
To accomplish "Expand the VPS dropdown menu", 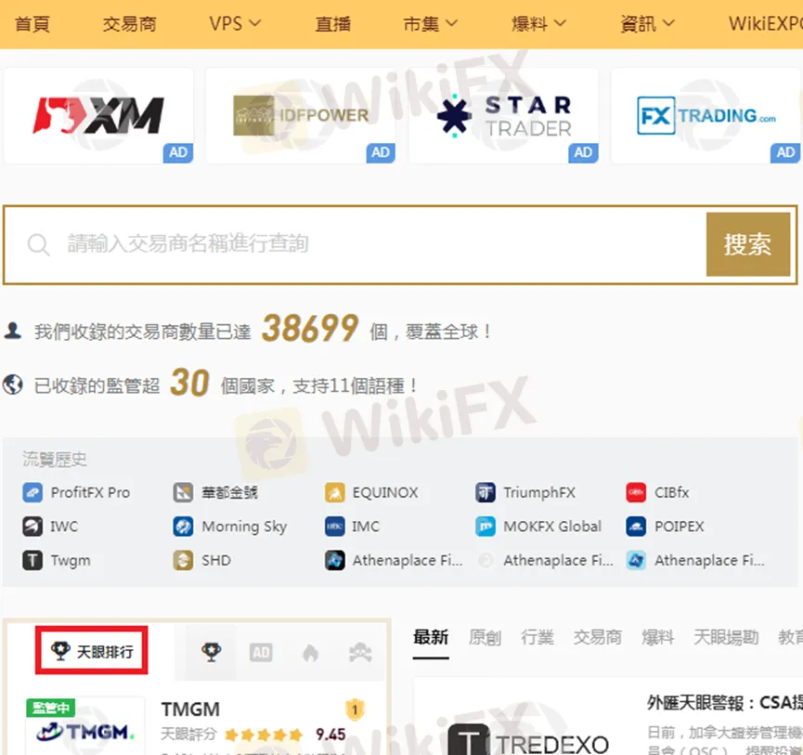I will coord(235,23).
